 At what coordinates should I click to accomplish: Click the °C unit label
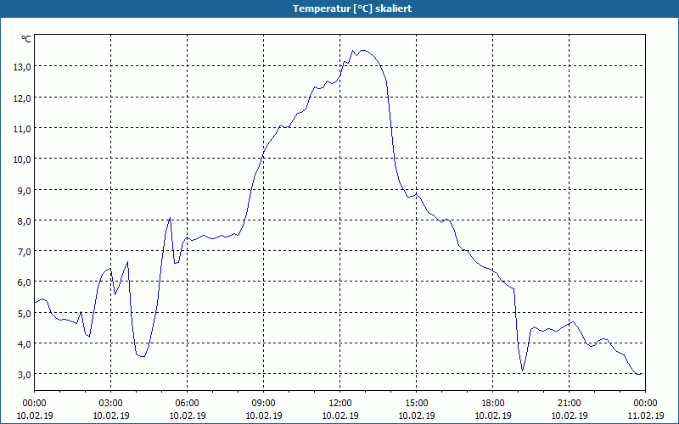(x=26, y=39)
